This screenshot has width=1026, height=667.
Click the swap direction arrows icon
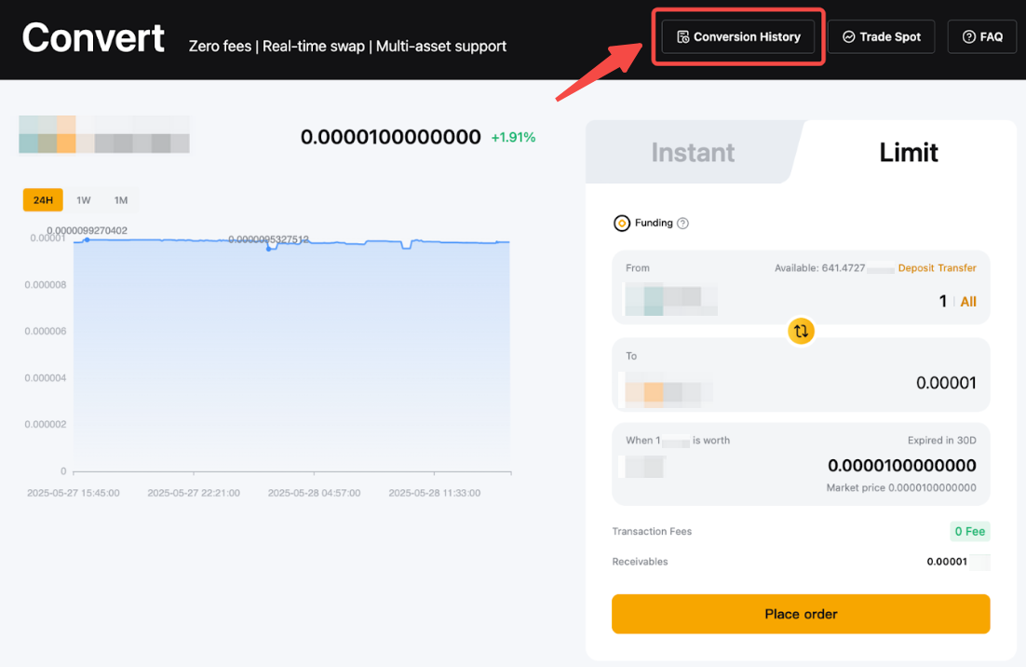(801, 331)
